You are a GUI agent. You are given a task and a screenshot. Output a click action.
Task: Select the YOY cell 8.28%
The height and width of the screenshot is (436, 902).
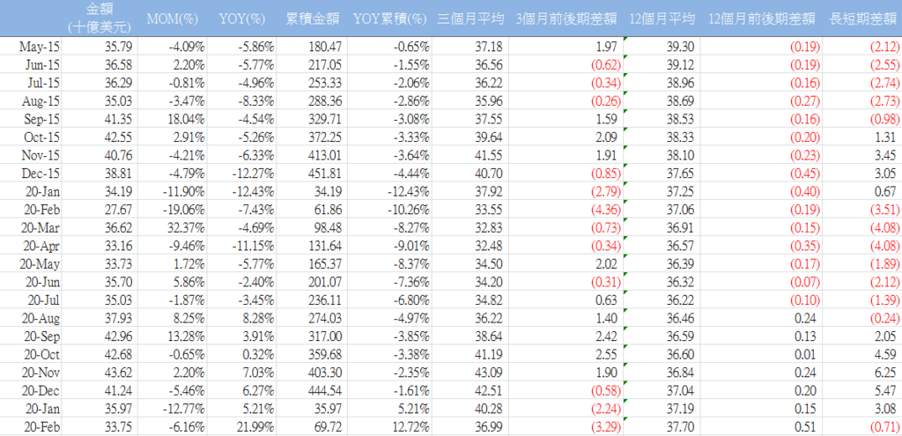259,319
